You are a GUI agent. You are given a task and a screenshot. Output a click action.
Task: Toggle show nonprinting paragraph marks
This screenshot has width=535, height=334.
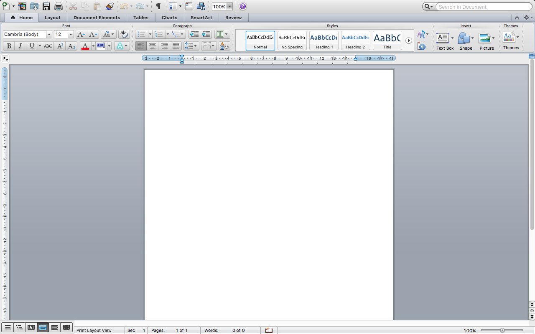point(158,6)
